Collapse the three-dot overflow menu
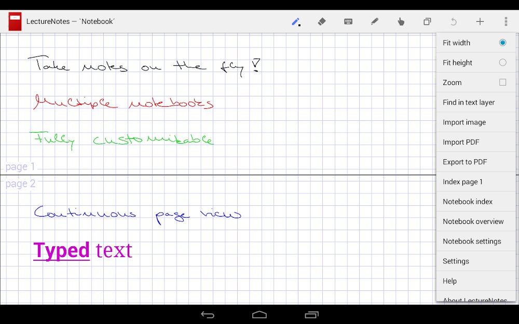 506,22
